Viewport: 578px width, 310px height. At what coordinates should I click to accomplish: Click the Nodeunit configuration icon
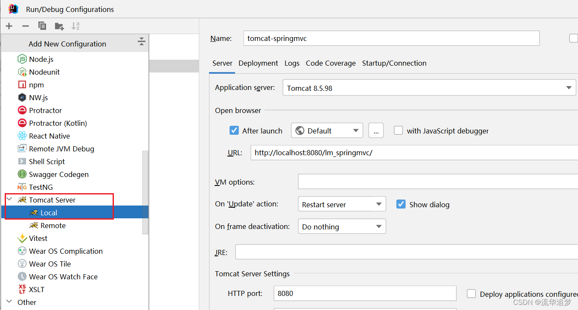pos(22,72)
